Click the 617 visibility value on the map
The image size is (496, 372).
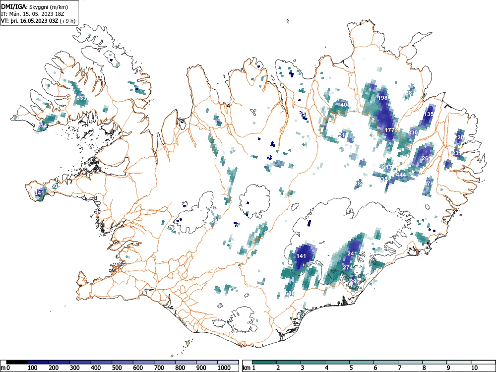(x=387, y=168)
